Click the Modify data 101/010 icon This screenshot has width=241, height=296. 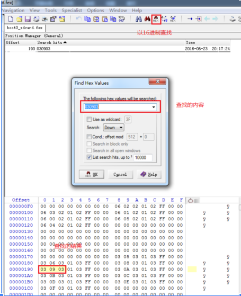[x=121, y=19]
